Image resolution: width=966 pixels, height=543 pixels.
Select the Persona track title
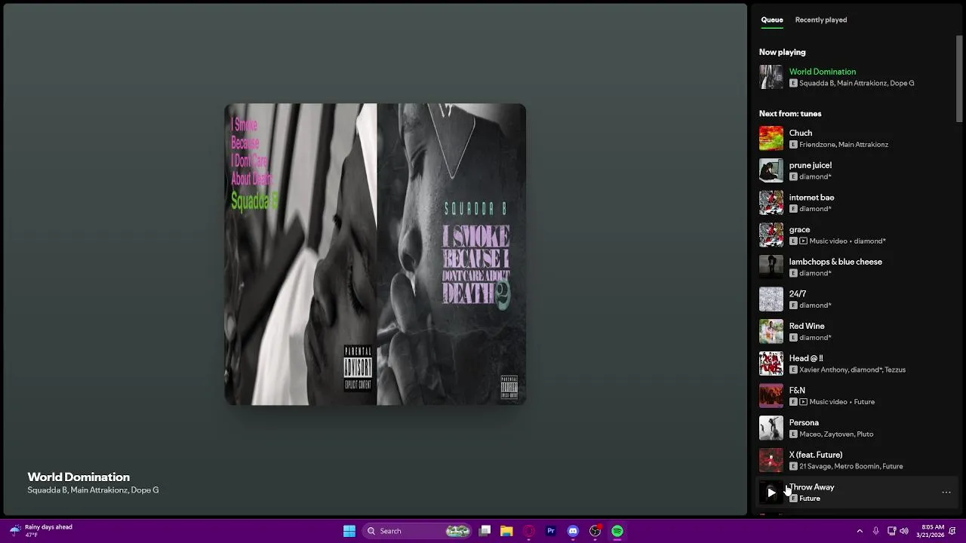pos(804,422)
